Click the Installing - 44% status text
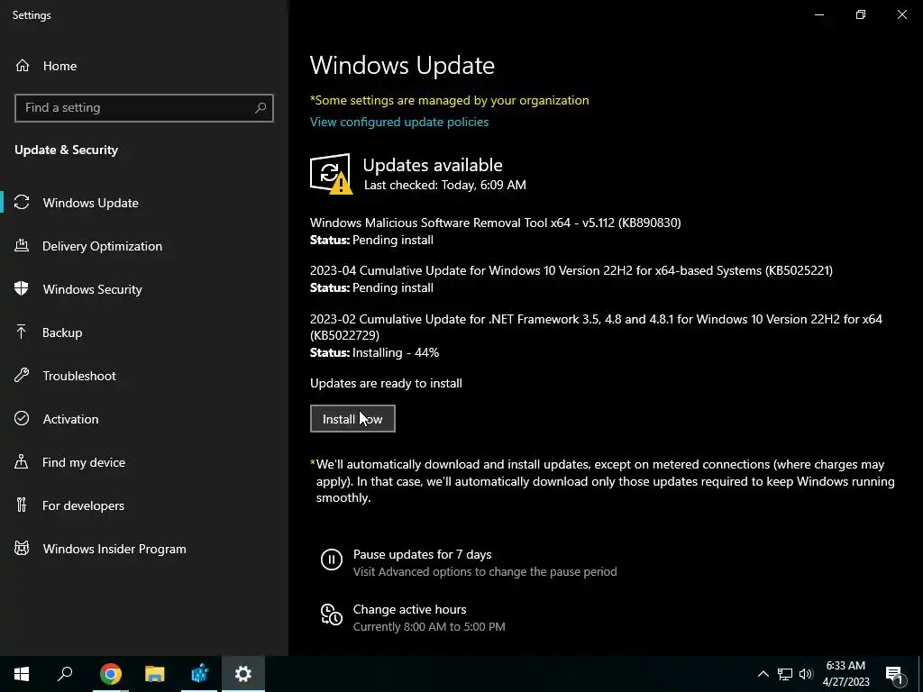The height and width of the screenshot is (692, 923). pyautogui.click(x=396, y=352)
